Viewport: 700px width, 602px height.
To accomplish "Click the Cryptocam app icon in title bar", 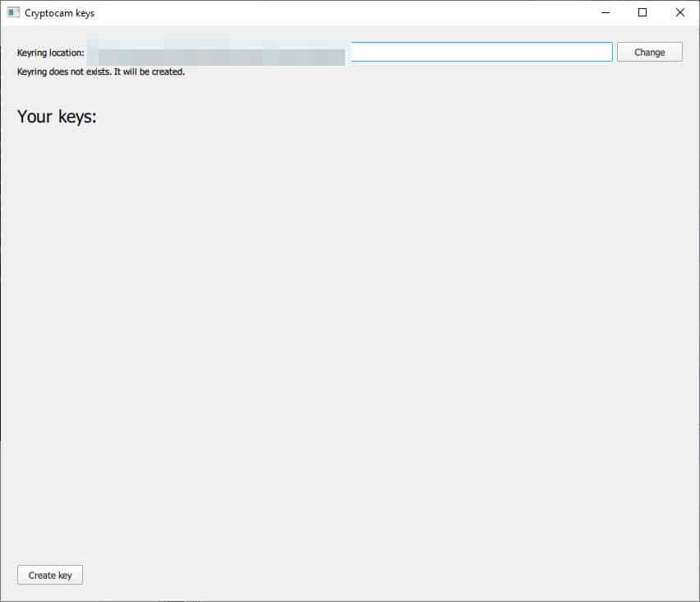I will 13,12.
